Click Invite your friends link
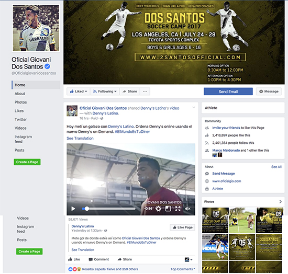This screenshot has height=274, width=288. (226, 128)
